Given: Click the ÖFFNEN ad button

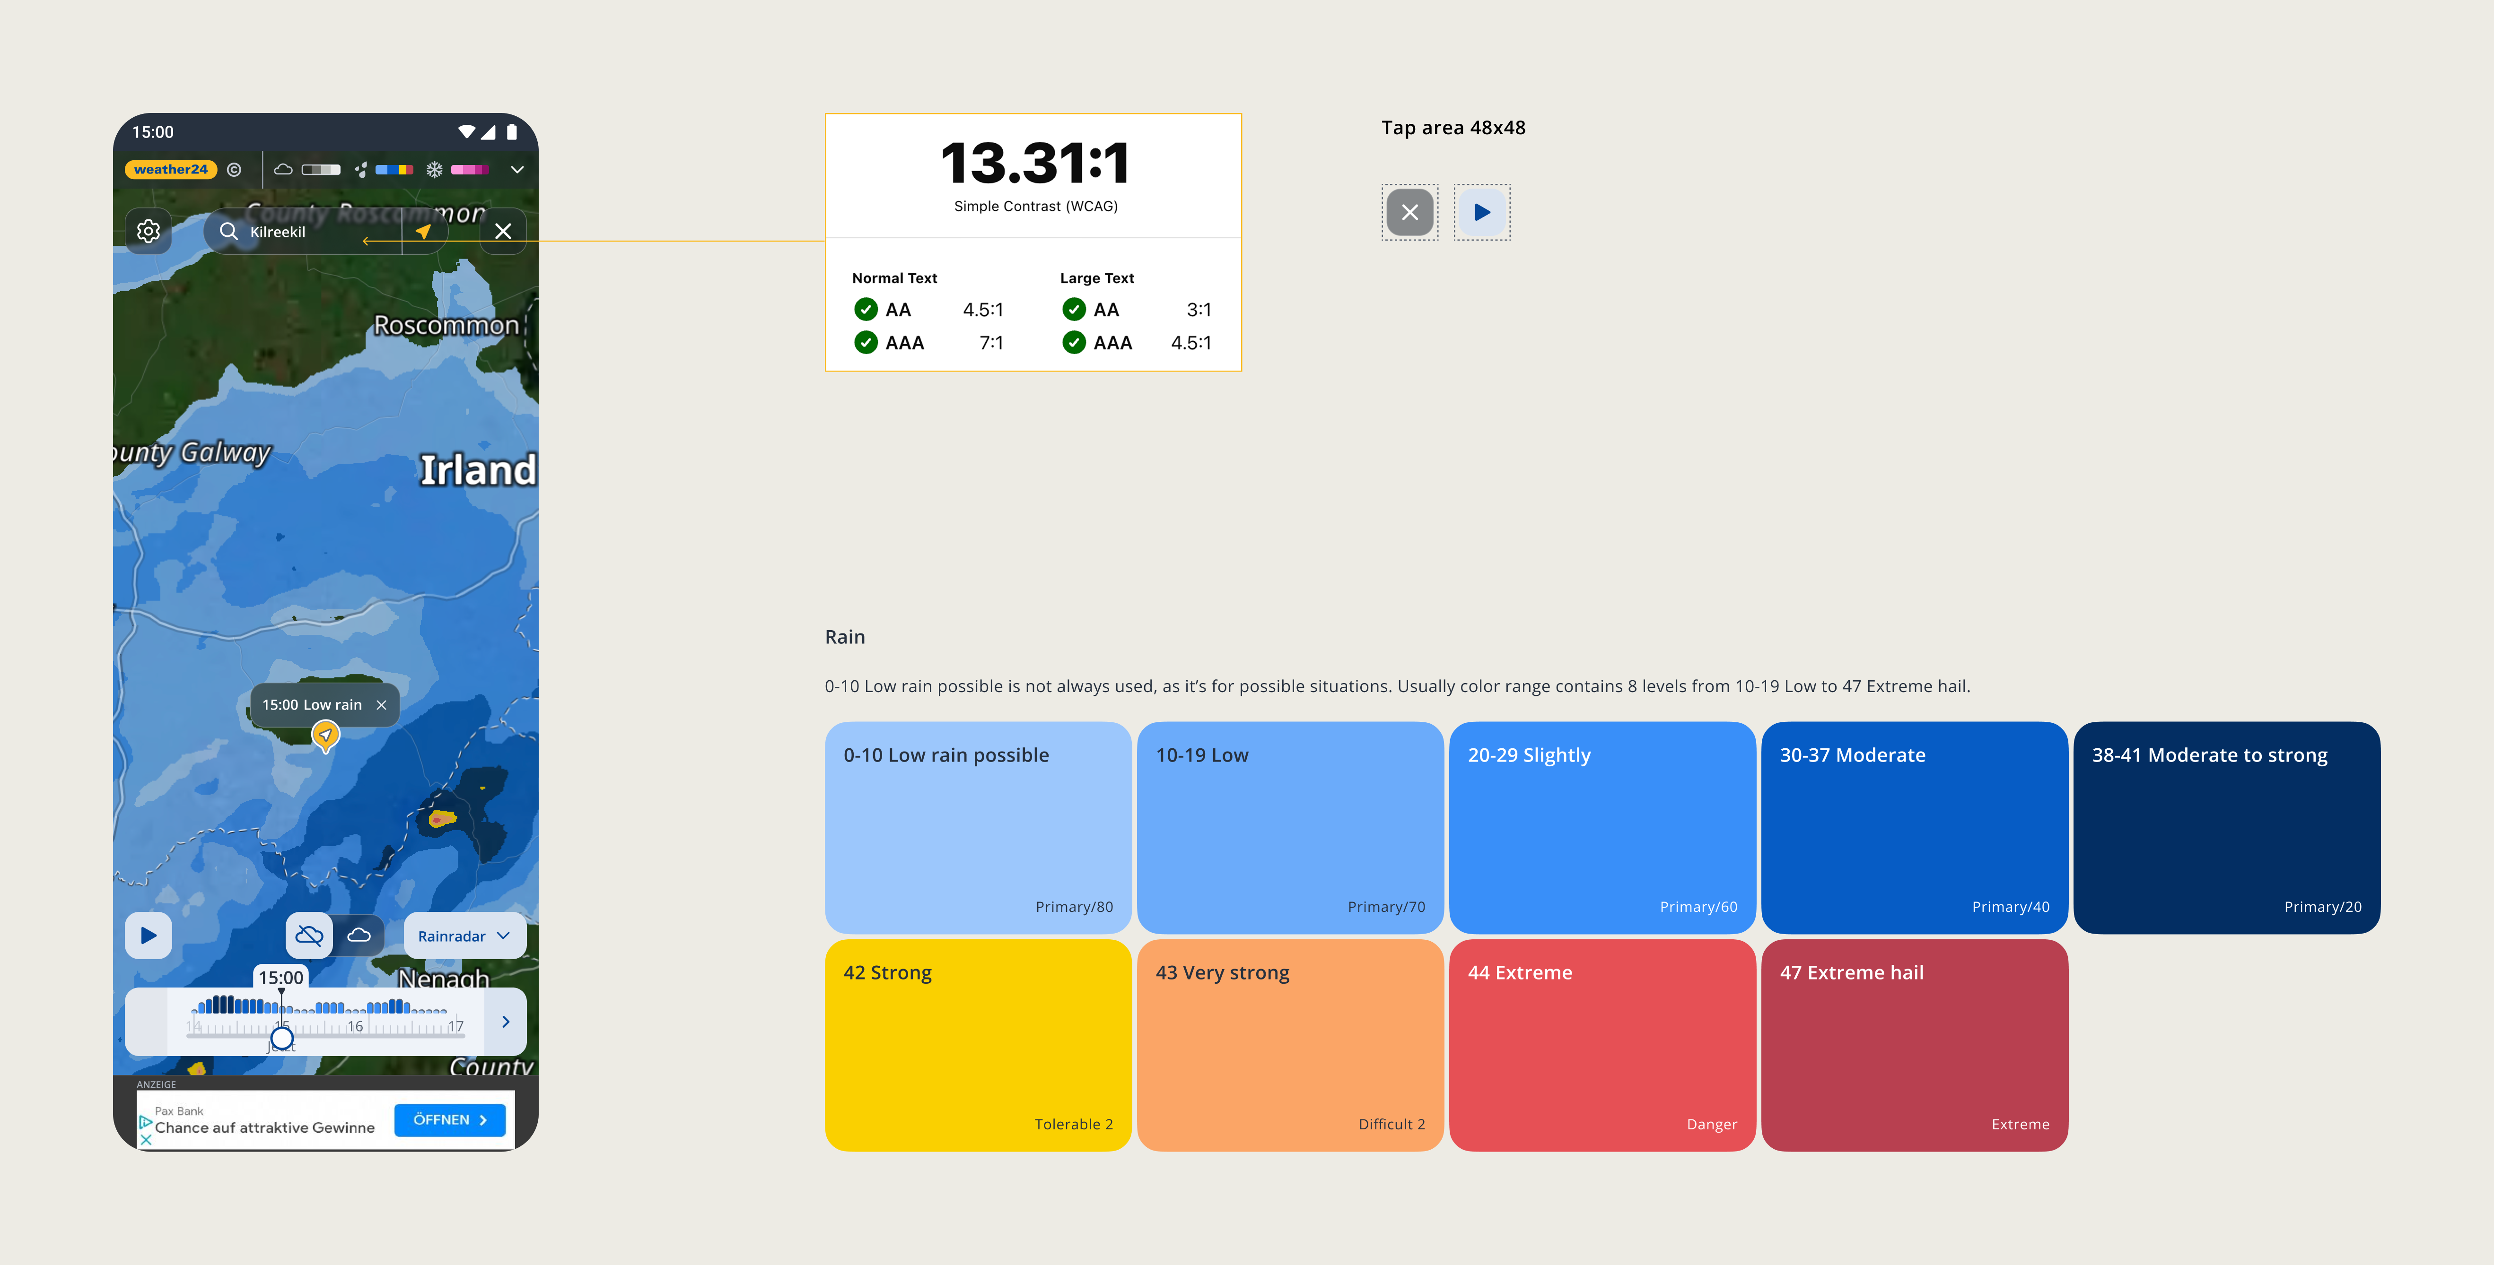Looking at the screenshot, I should coord(450,1120).
